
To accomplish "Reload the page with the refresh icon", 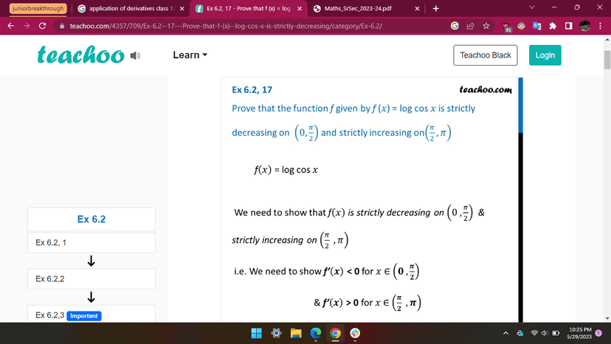I will [x=42, y=26].
